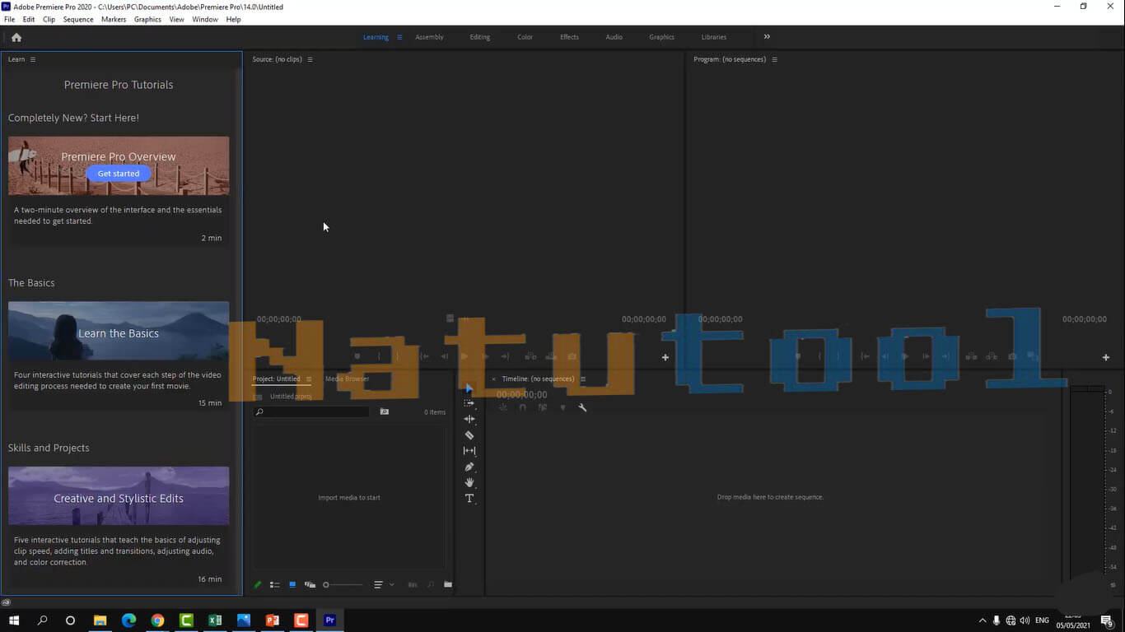Create new search bin from query icon
The width and height of the screenshot is (1125, 632).
click(385, 411)
